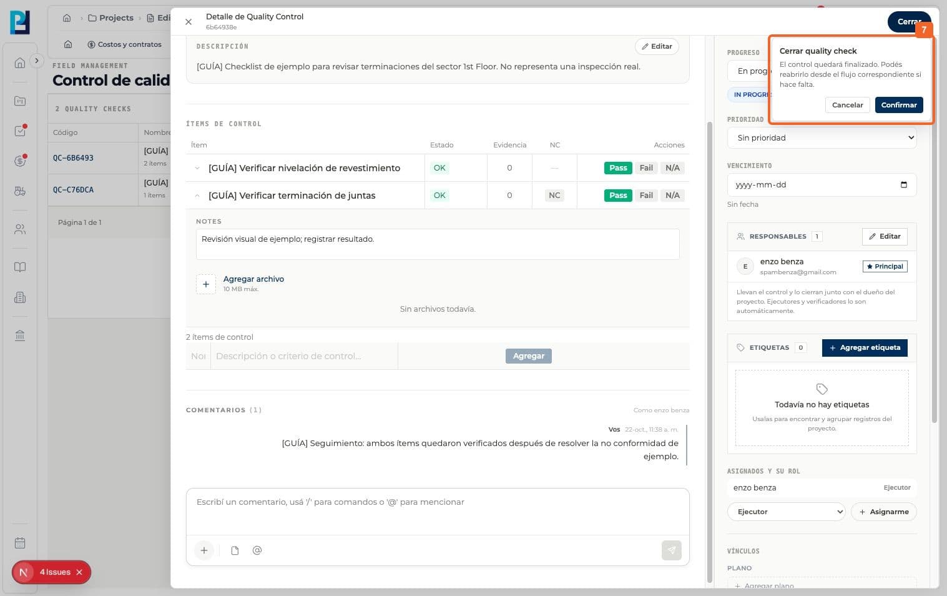Viewport: 947px width, 596px height.
Task: Click the document icon in comment toolbar
Action: coord(235,550)
